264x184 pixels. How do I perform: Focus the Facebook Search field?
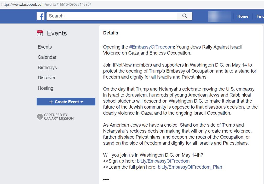pyautogui.click(x=112, y=16)
